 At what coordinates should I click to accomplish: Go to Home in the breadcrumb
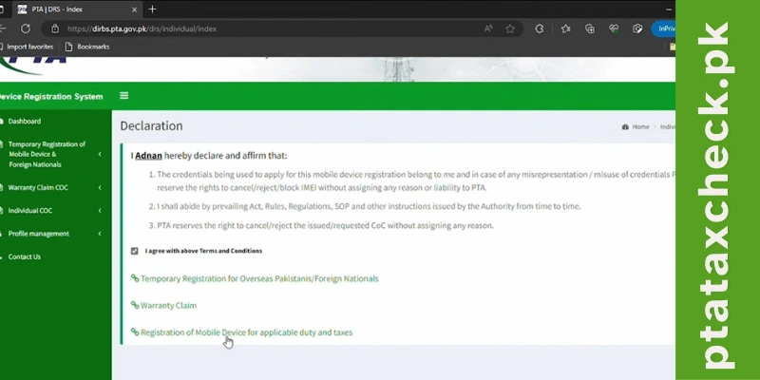point(640,127)
